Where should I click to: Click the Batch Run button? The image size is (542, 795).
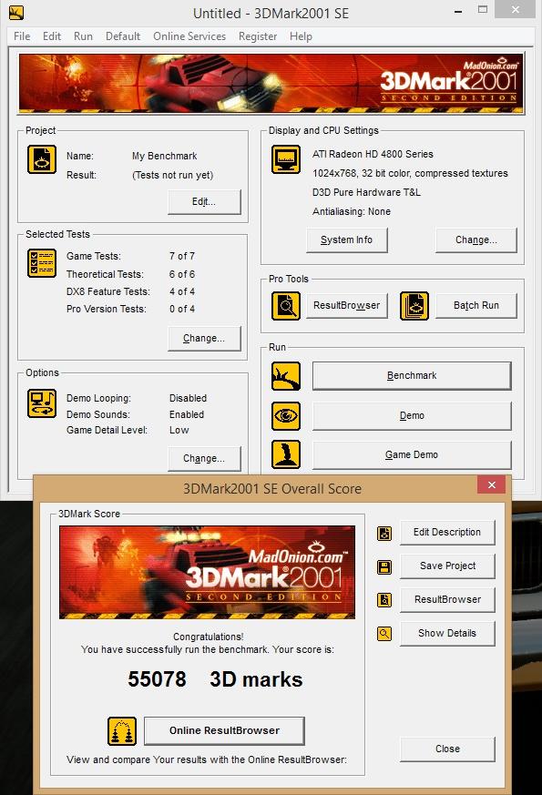476,306
